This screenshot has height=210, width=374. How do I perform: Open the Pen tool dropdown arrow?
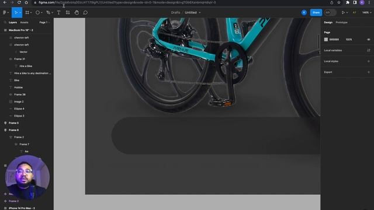53,13
